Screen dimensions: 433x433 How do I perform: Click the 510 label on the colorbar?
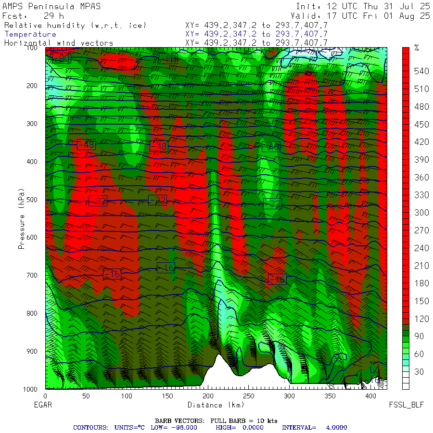pyautogui.click(x=421, y=89)
